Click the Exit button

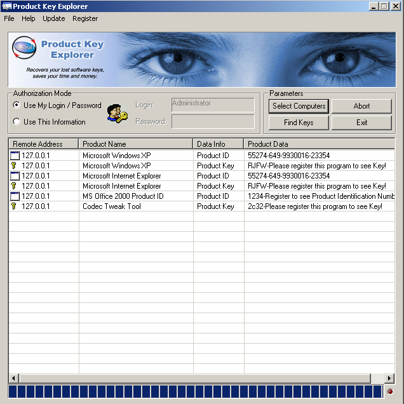pos(361,123)
